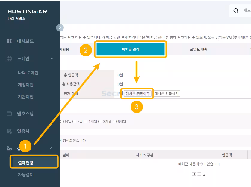Select the 3개월 period radio button
Viewport: 251px width, 187px height.
pyautogui.click(x=100, y=121)
